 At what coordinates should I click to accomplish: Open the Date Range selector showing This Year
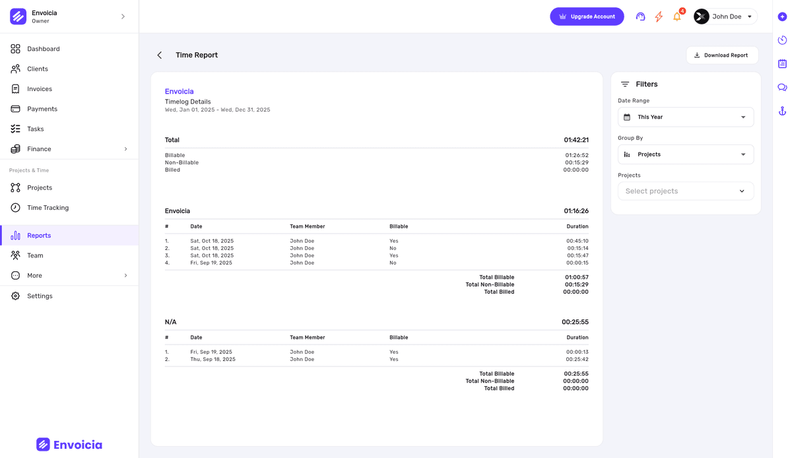tap(685, 117)
